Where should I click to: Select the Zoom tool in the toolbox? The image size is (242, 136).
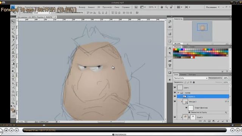(13, 103)
